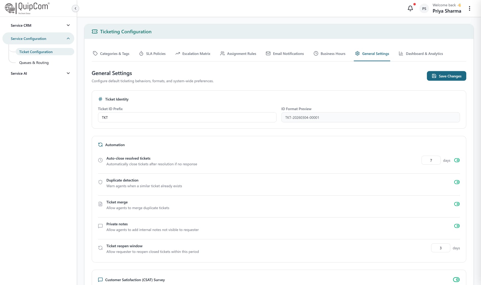Click the note icon for Private notes
The image size is (481, 285).
(100, 226)
